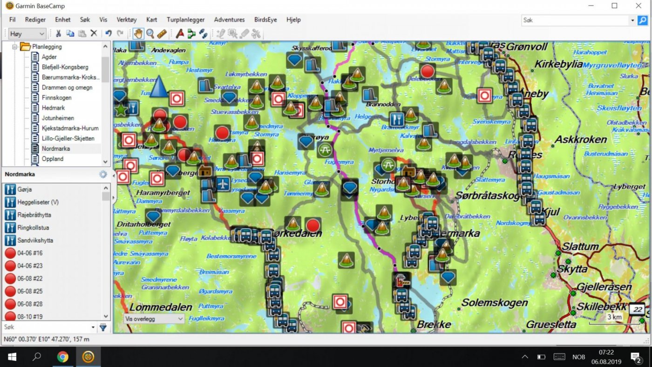652x367 pixels.
Task: Select the Finnskogen list
Action: pyautogui.click(x=56, y=98)
